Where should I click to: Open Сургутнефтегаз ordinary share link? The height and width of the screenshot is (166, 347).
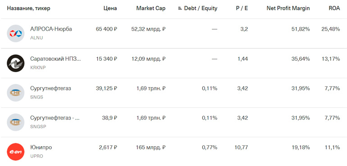[x=50, y=89]
